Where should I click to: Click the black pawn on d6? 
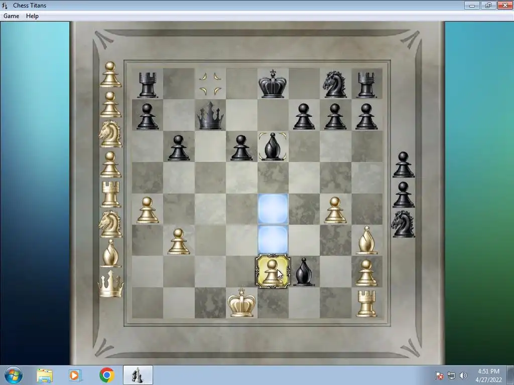click(x=241, y=147)
